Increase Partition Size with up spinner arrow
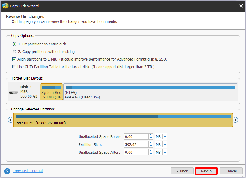 [151, 143]
